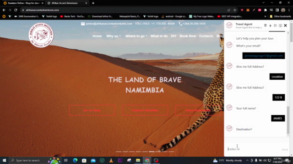Screen dimensions: 293x164
Task: Click the weather widget on the taskbar
Action: (x=228, y=160)
